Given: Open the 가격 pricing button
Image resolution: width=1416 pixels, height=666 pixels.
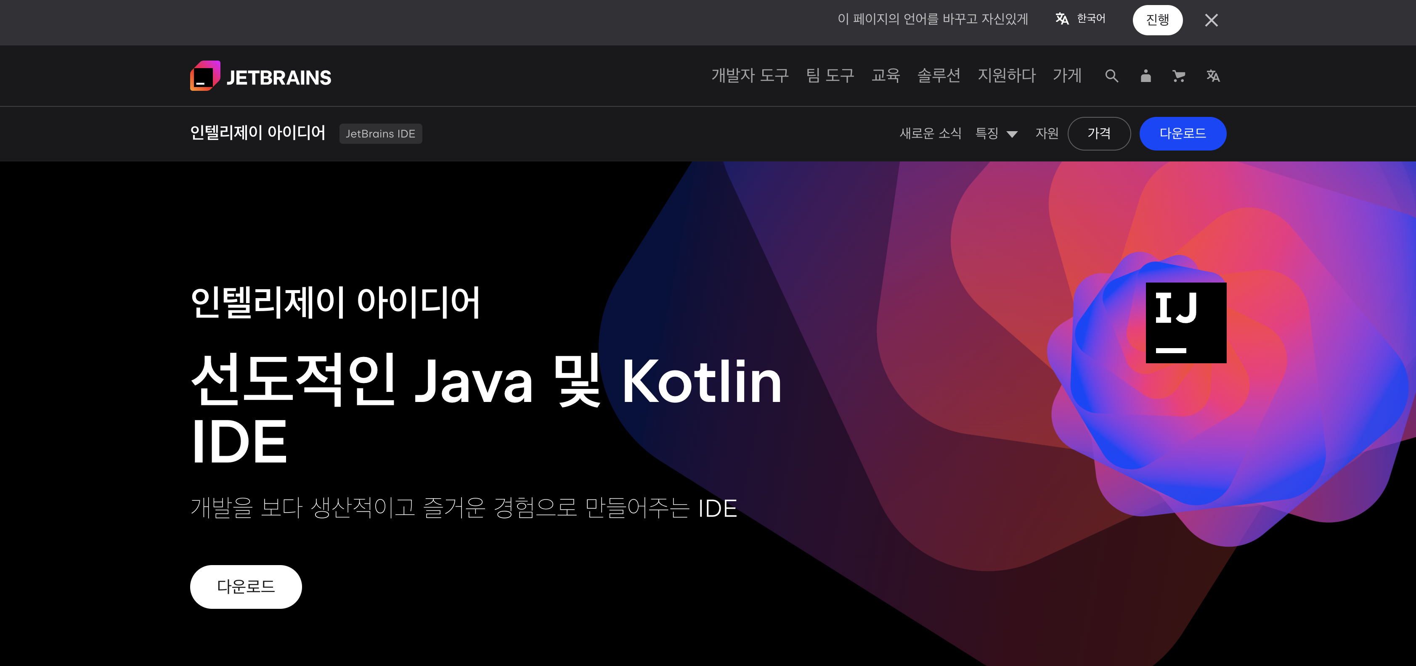Looking at the screenshot, I should pos(1099,134).
